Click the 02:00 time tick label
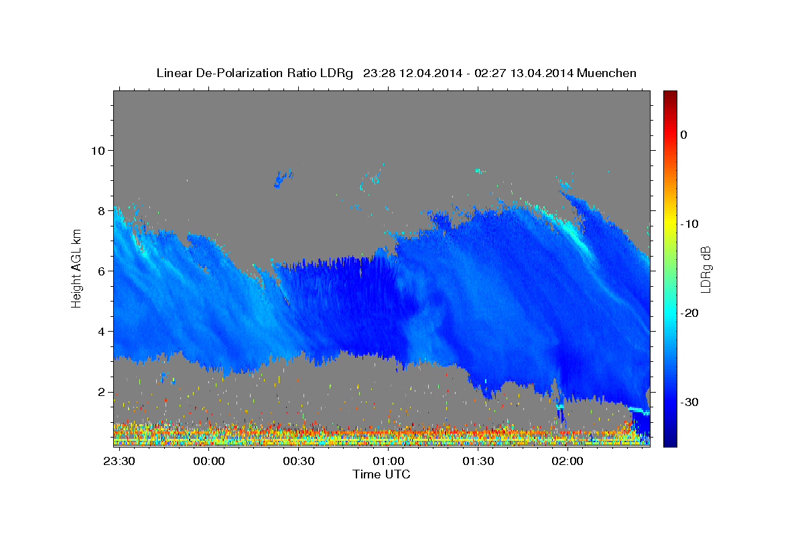The height and width of the screenshot is (536, 804). [x=567, y=461]
